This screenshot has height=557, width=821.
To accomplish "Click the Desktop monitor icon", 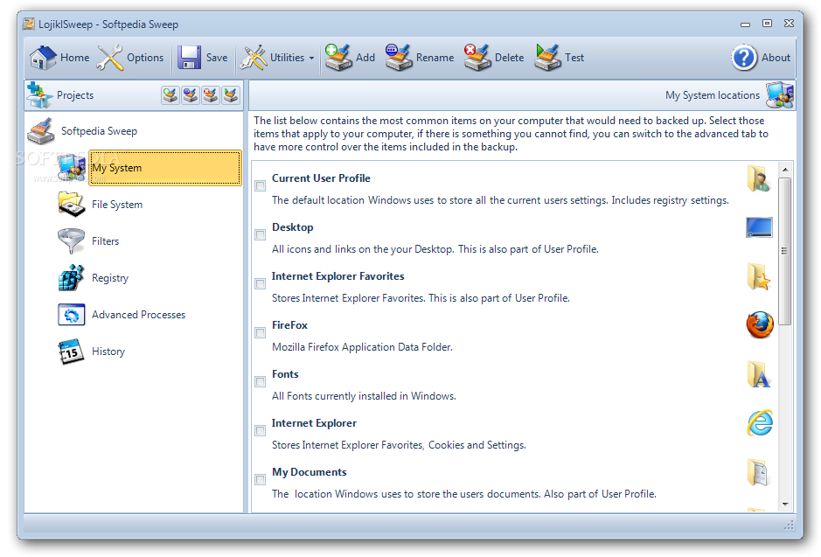I will click(759, 227).
